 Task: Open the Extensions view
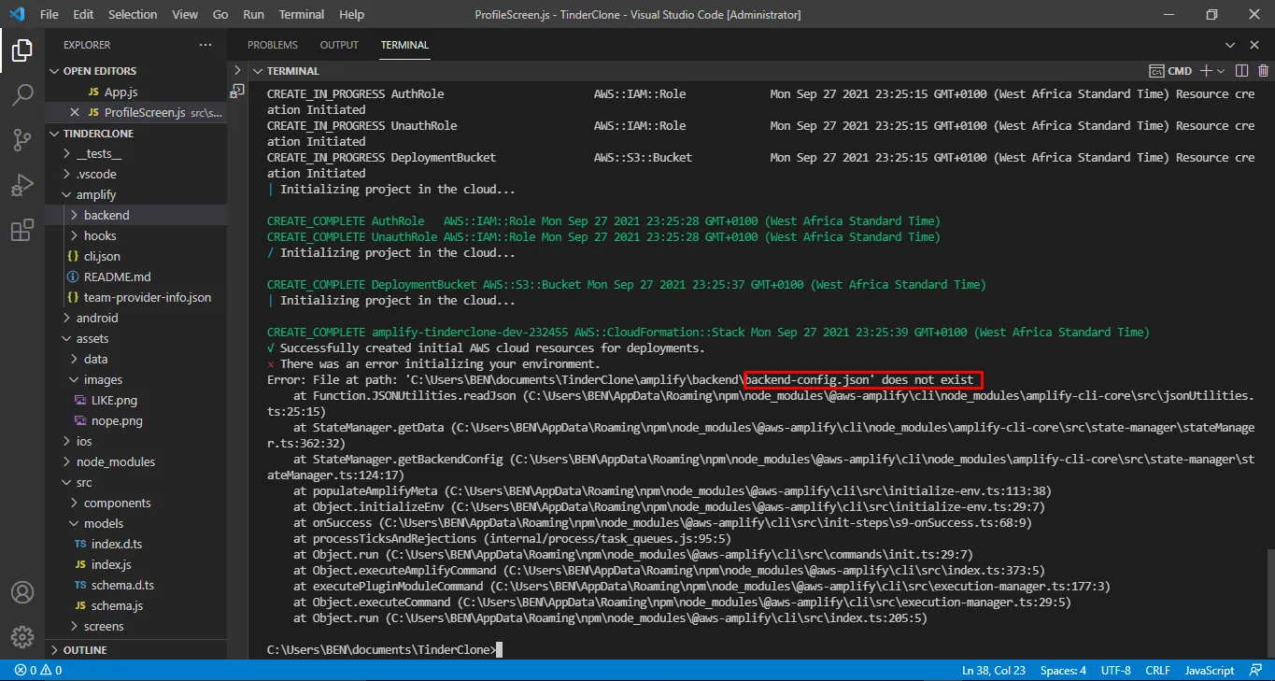coord(22,230)
